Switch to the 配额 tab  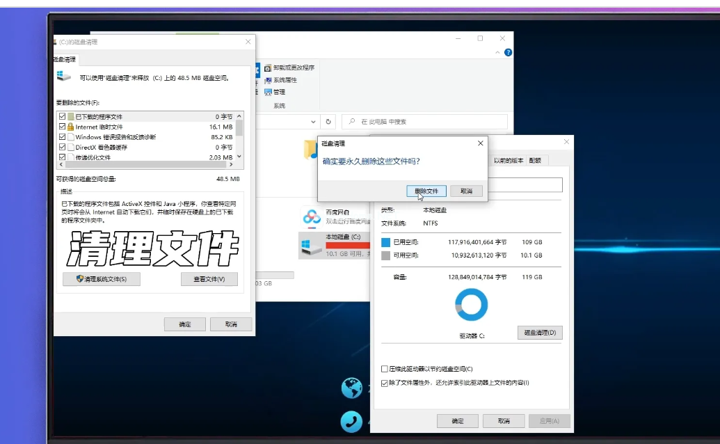pos(535,160)
